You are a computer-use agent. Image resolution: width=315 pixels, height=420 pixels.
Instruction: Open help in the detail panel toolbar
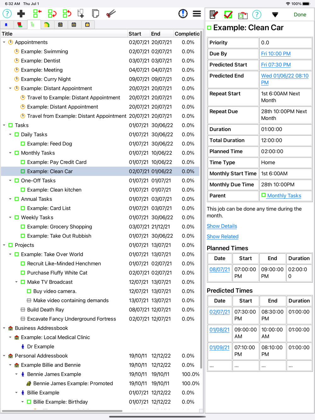257,14
